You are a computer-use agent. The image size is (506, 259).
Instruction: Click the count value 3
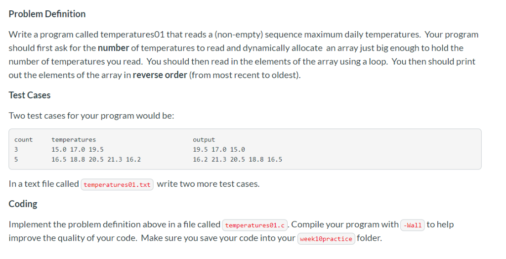16,150
